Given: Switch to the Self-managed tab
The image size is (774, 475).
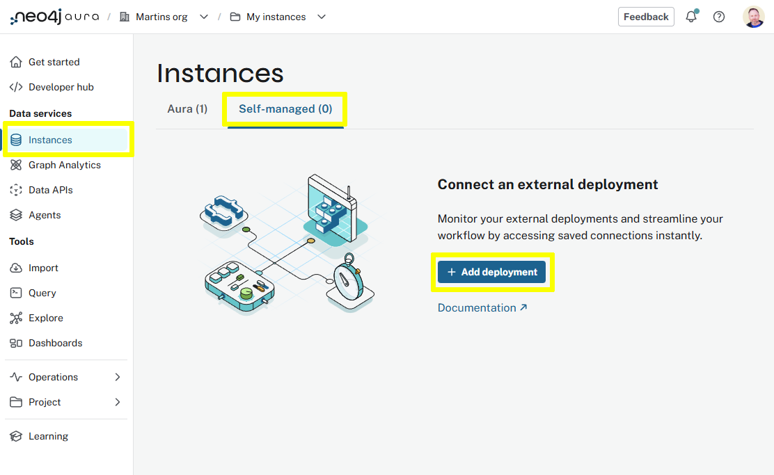Looking at the screenshot, I should pyautogui.click(x=284, y=108).
